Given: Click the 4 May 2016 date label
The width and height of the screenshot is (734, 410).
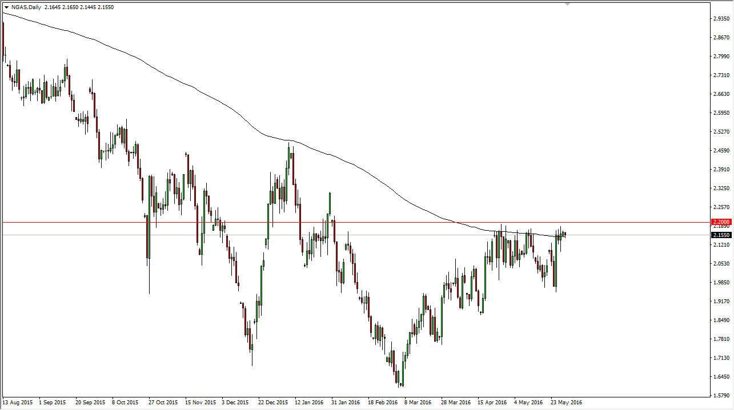Looking at the screenshot, I should [528, 402].
